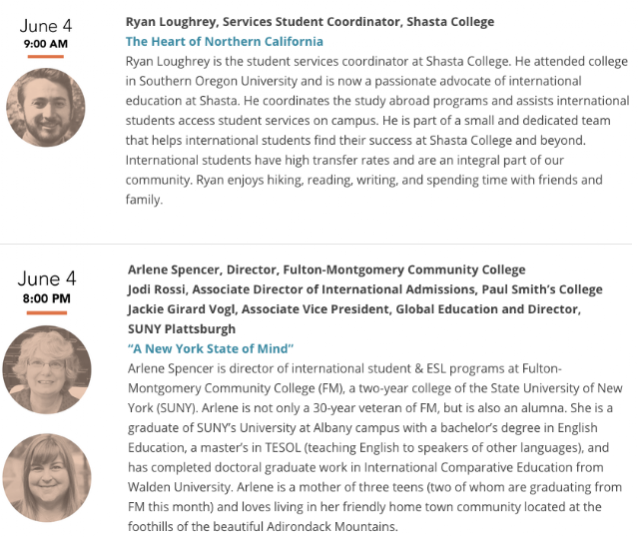The height and width of the screenshot is (538, 639).
Task: Click the SUNY Plattsburgh heading text
Action: click(182, 329)
